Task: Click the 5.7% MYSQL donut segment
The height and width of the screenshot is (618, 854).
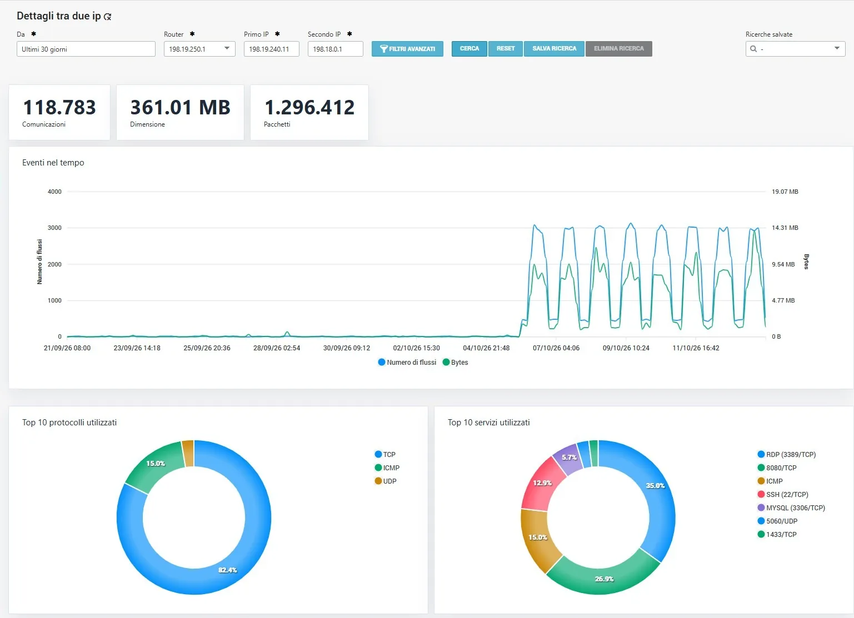Action: click(x=568, y=459)
